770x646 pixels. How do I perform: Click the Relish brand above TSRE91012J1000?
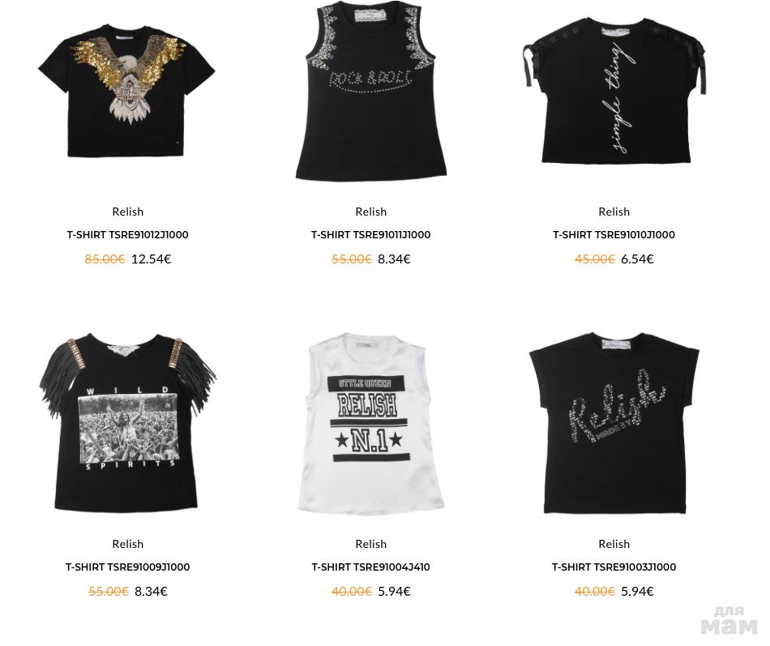point(128,212)
